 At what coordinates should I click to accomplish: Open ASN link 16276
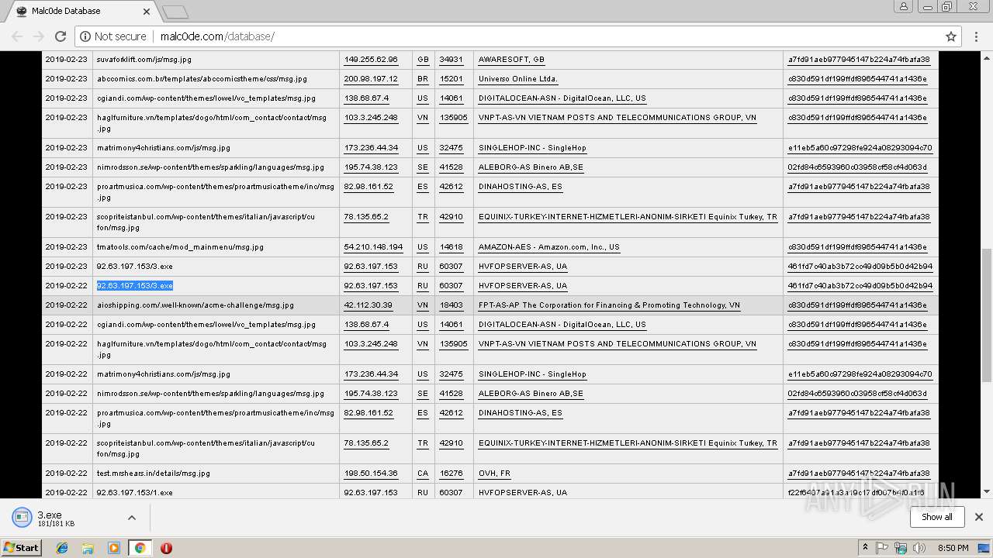[x=451, y=474]
